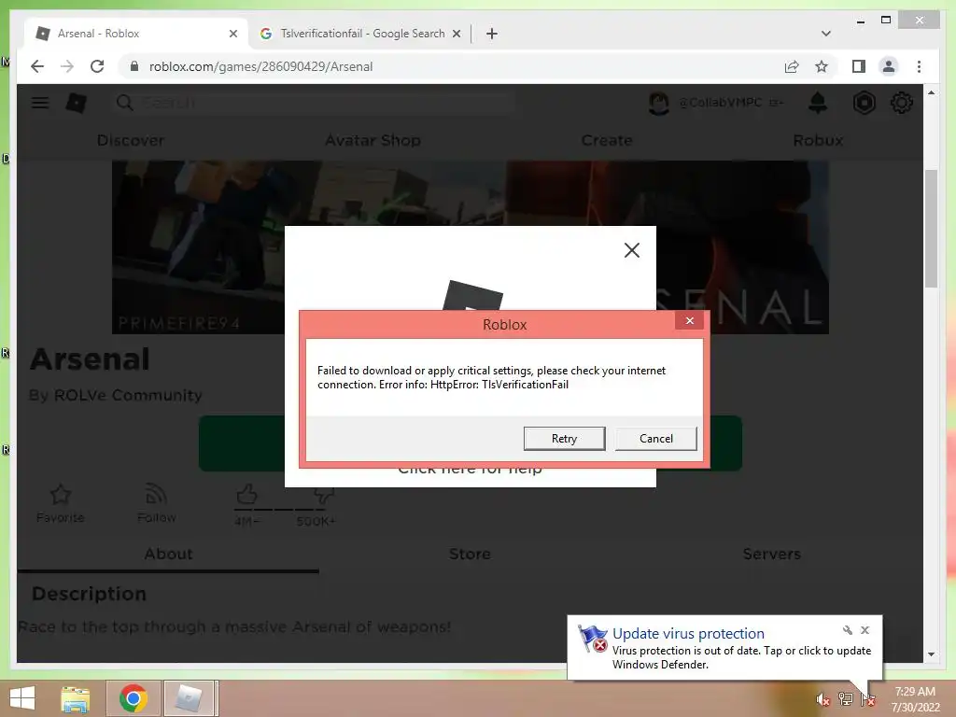Favorite the Arsenal game with the star
Viewport: 956px width, 717px height.
click(x=61, y=495)
